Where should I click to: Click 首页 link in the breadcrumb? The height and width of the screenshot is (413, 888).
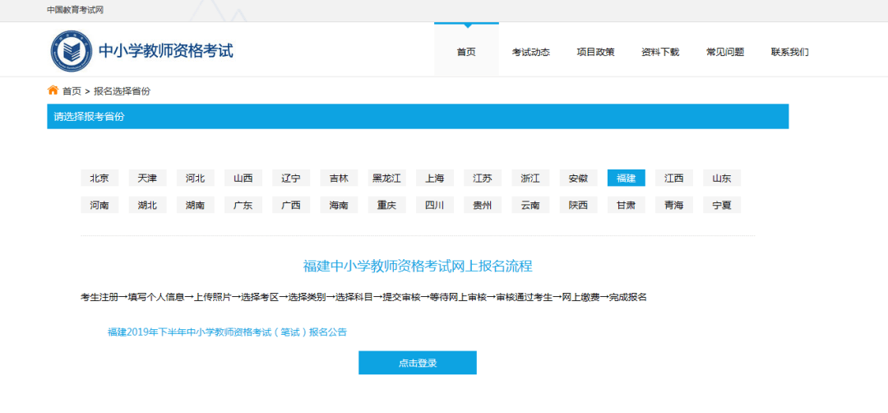tap(72, 91)
